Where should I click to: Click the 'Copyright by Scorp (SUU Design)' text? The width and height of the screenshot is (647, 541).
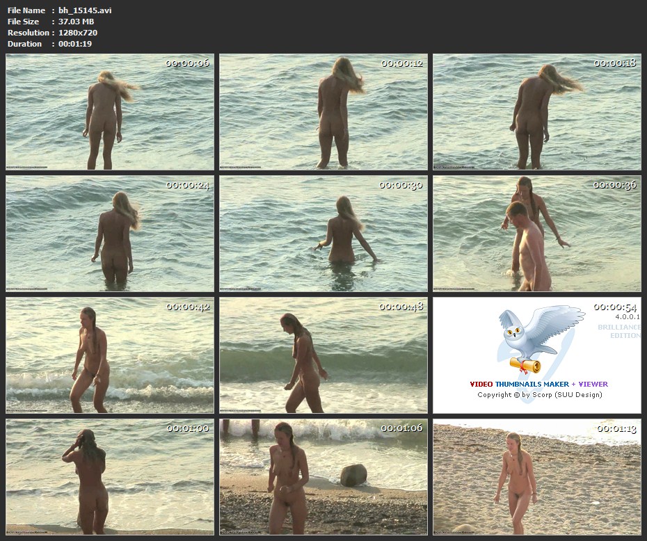tap(539, 395)
